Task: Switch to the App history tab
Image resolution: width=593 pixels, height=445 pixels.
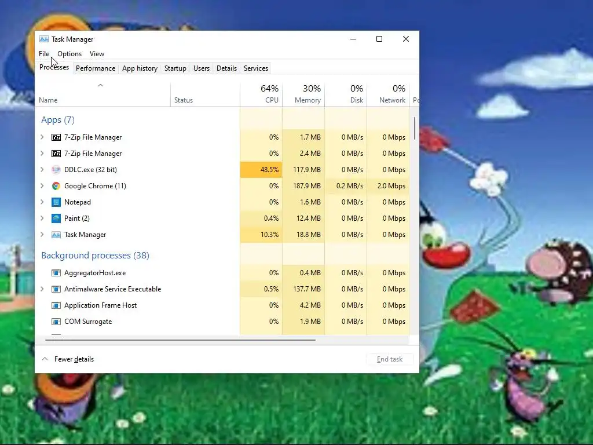Action: (x=140, y=68)
